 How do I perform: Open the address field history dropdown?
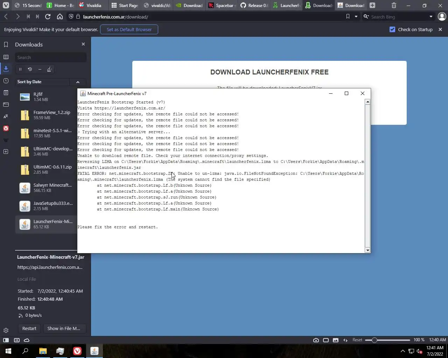coord(356,16)
